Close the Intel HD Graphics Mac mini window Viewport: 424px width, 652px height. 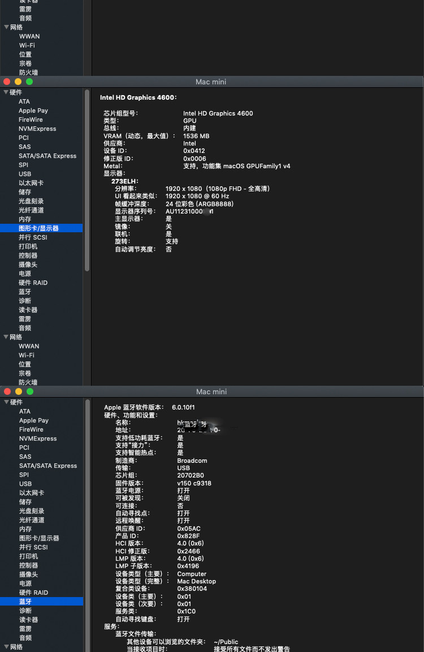7,82
